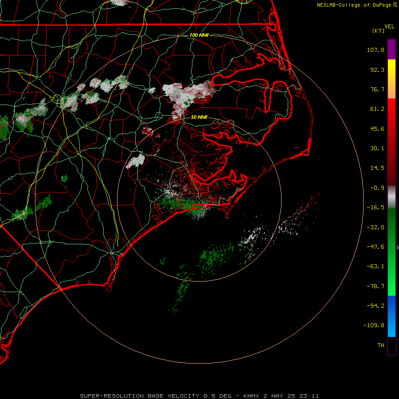Click the TH label at scale bottom
Image resolution: width=399 pixels, height=399 pixels.
tap(381, 345)
